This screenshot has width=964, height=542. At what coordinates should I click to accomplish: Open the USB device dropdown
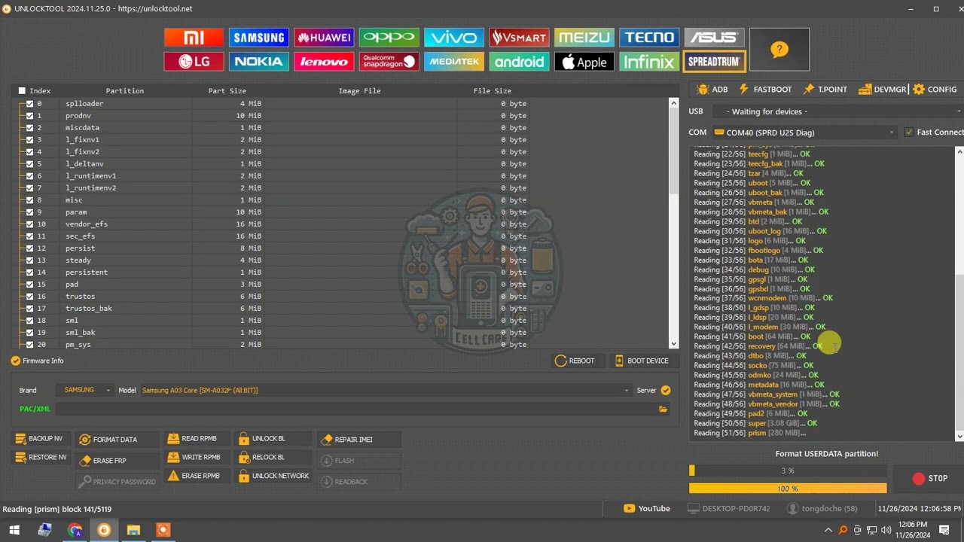(837, 111)
